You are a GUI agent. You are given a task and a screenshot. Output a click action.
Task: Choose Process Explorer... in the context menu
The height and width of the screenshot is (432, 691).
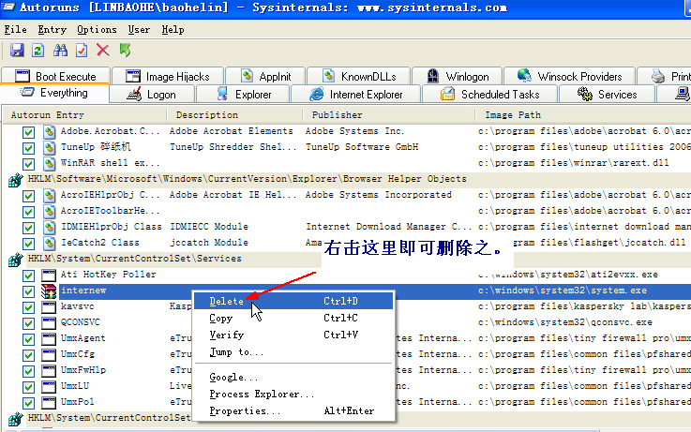pyautogui.click(x=293, y=395)
